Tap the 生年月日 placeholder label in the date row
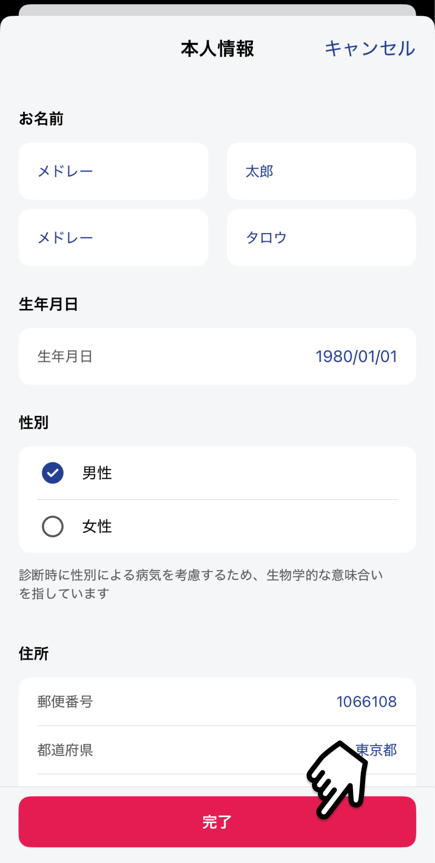Screen dimensions: 435x863 [x=65, y=356]
